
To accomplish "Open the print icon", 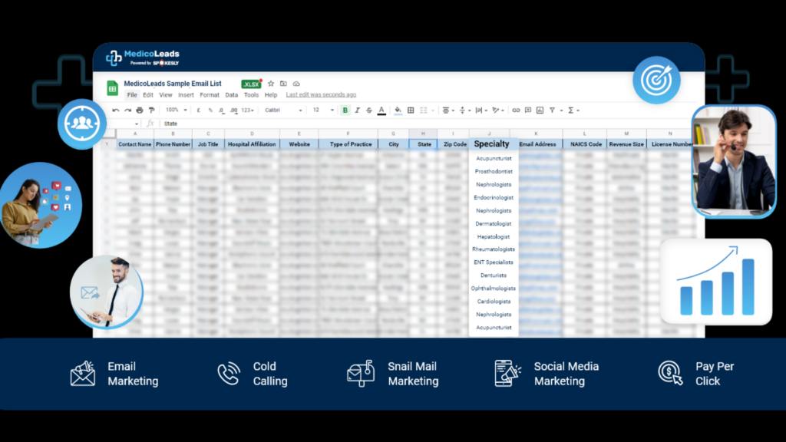I will [140, 110].
